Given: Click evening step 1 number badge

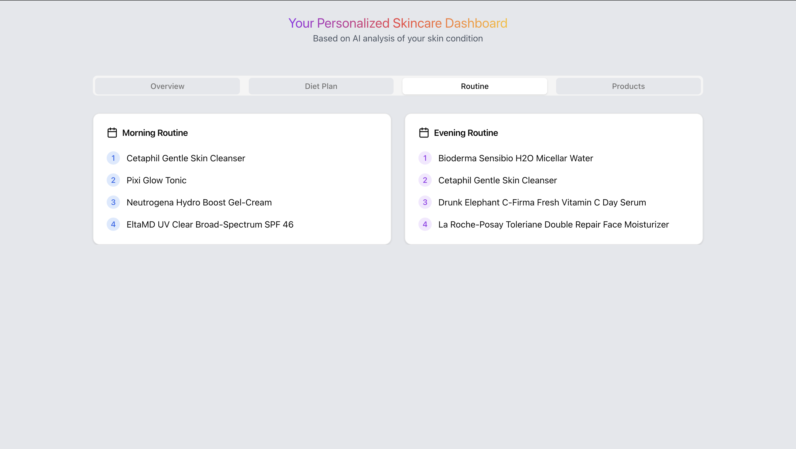Looking at the screenshot, I should click(x=425, y=158).
